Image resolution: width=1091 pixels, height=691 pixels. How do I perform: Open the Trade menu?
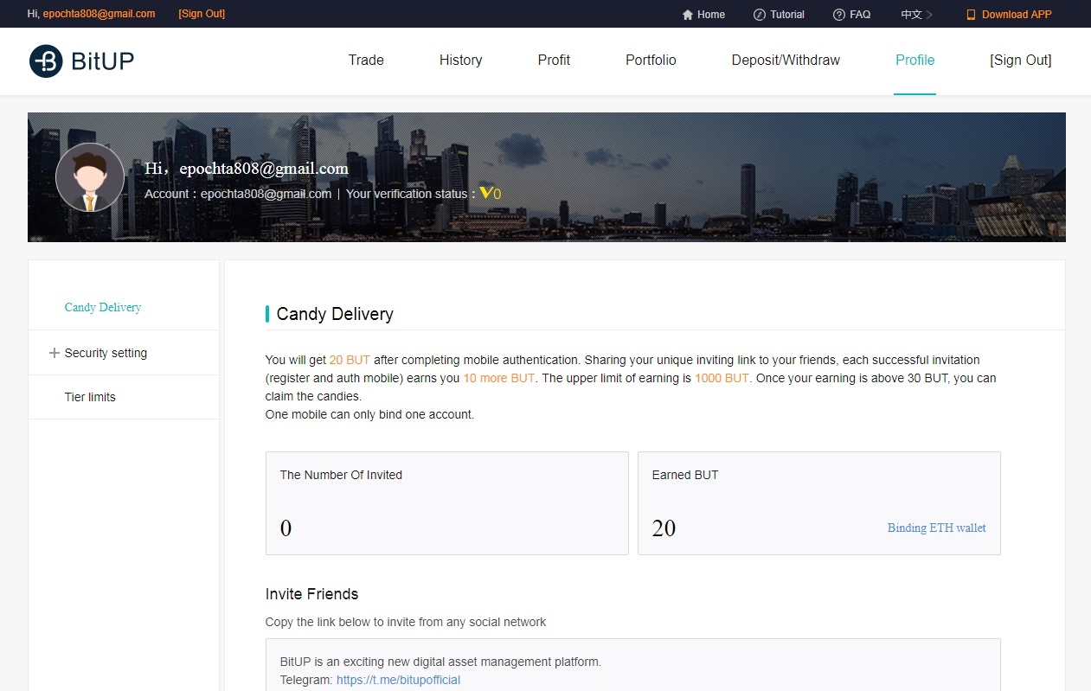pos(366,61)
